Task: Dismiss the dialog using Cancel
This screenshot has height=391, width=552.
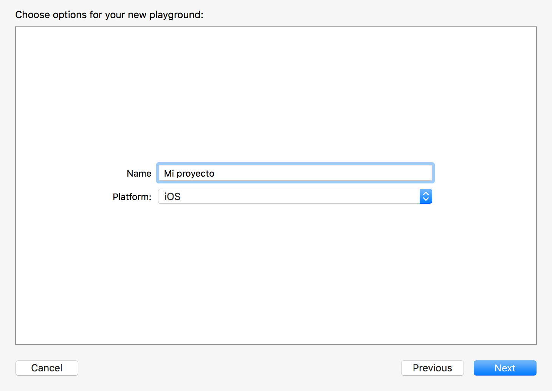Action: click(x=47, y=368)
